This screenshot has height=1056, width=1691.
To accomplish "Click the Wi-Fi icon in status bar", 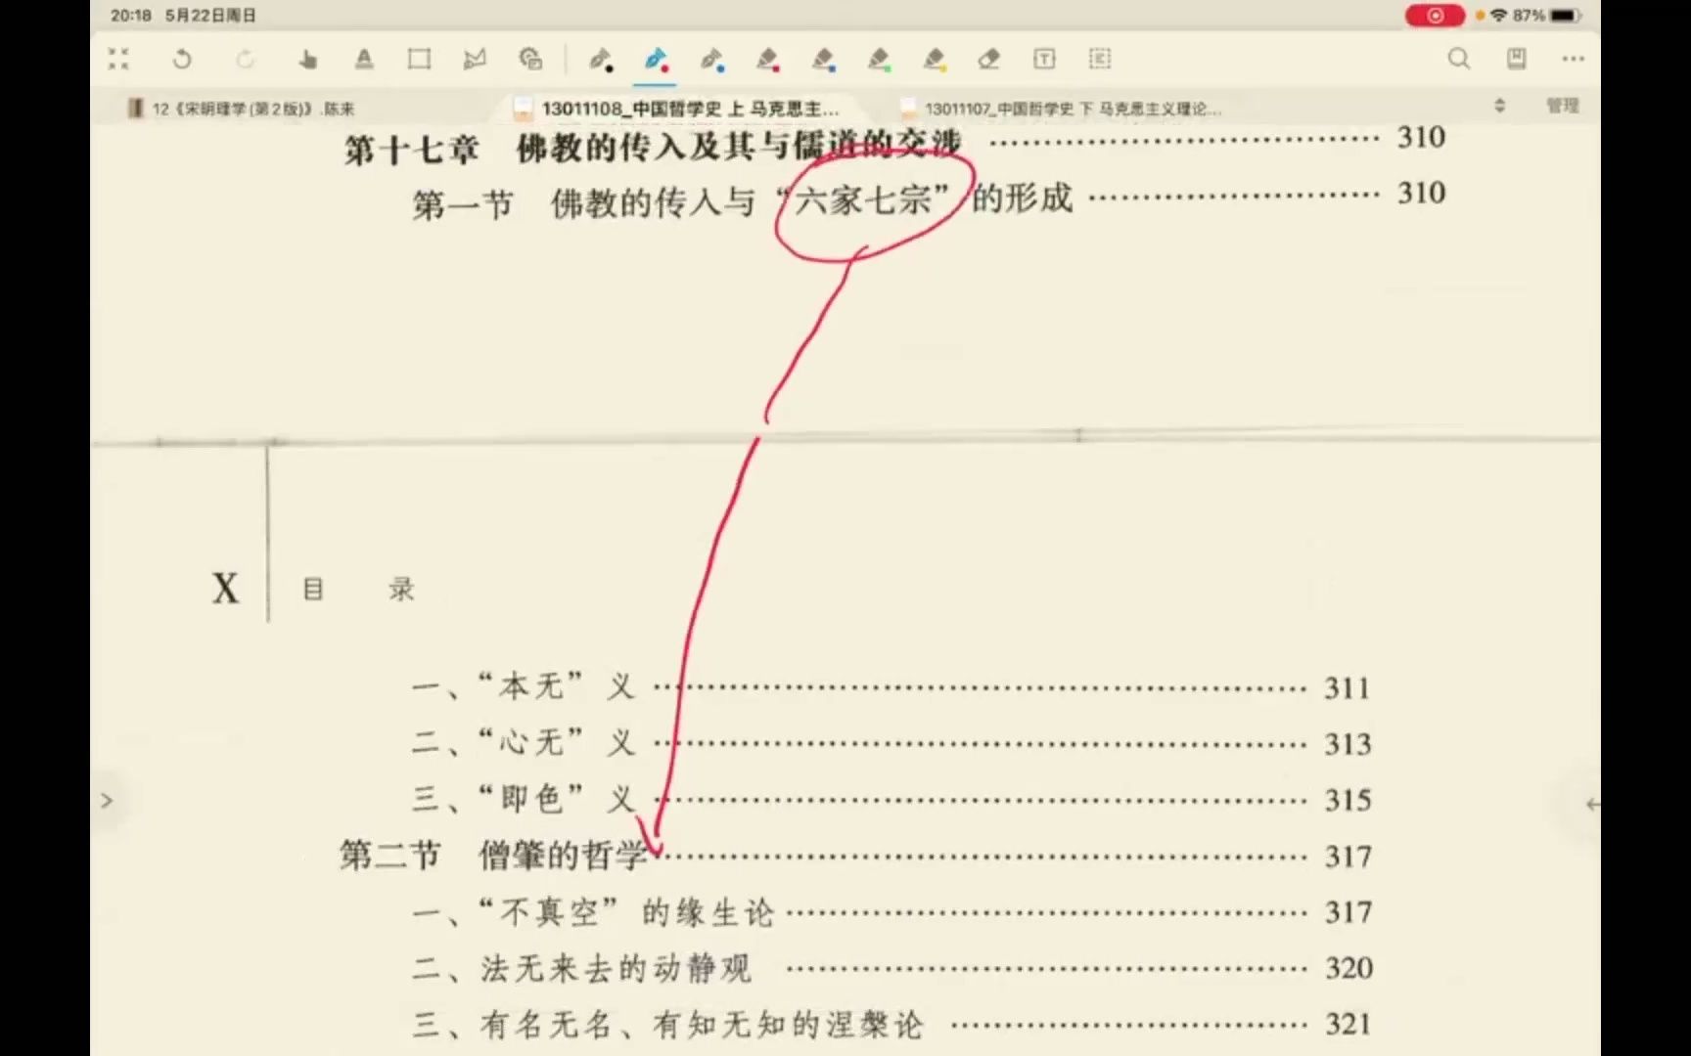I will pos(1499,16).
